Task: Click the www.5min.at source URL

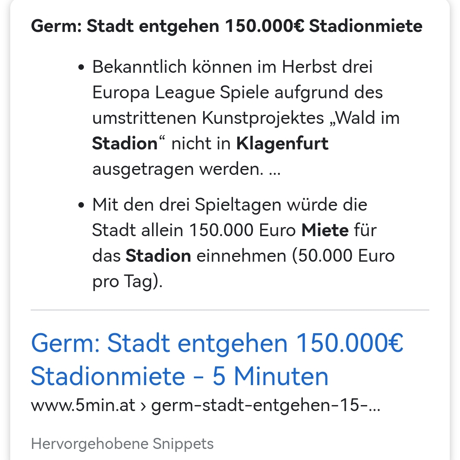Action: click(x=83, y=406)
